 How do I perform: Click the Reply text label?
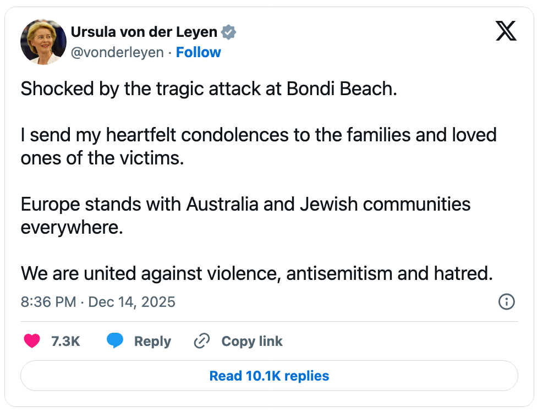point(152,342)
